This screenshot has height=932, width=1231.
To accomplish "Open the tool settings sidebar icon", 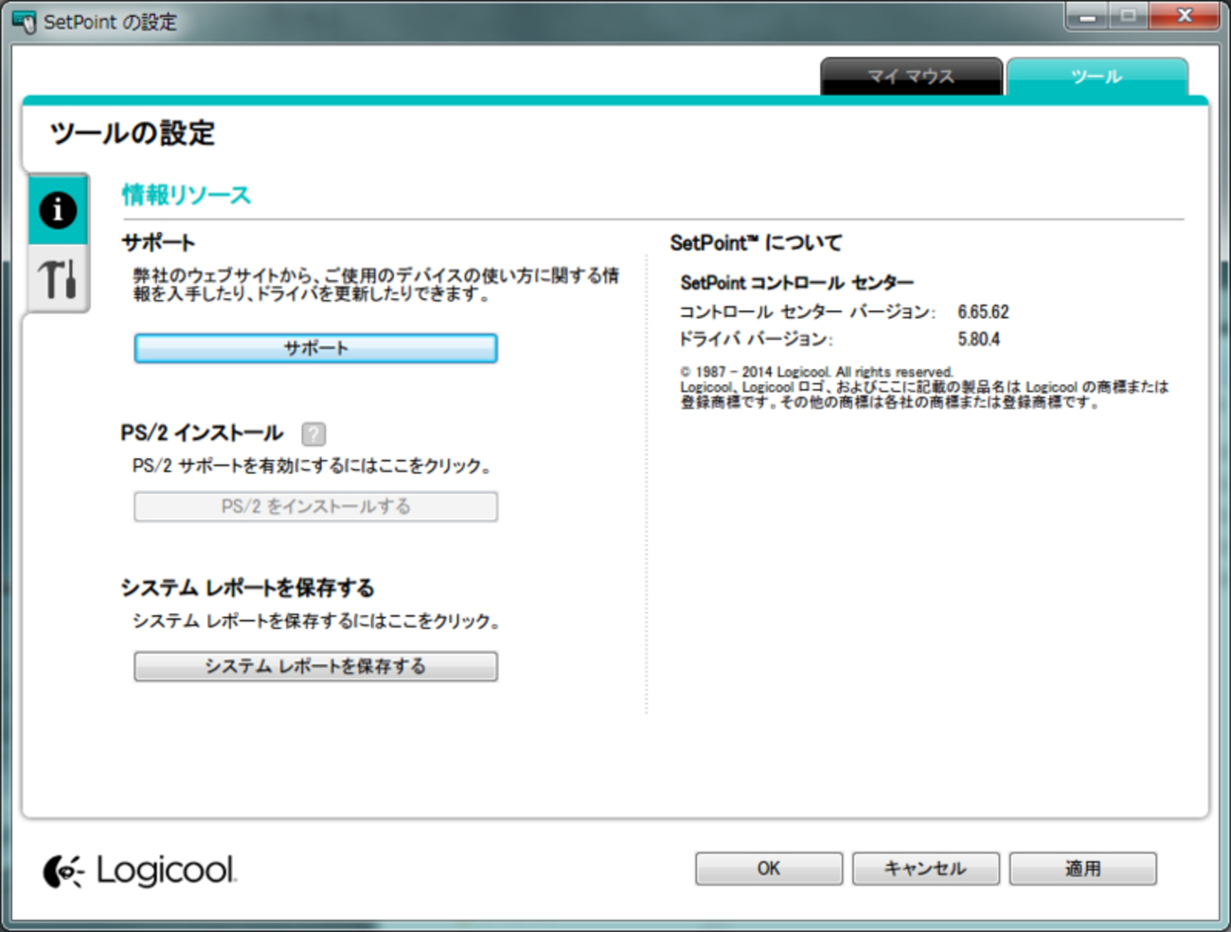I will click(x=58, y=278).
